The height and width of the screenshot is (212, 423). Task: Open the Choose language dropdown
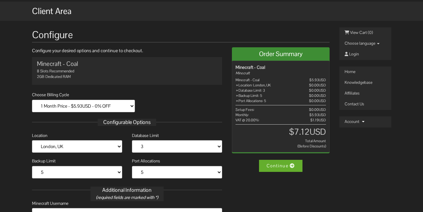point(362,43)
